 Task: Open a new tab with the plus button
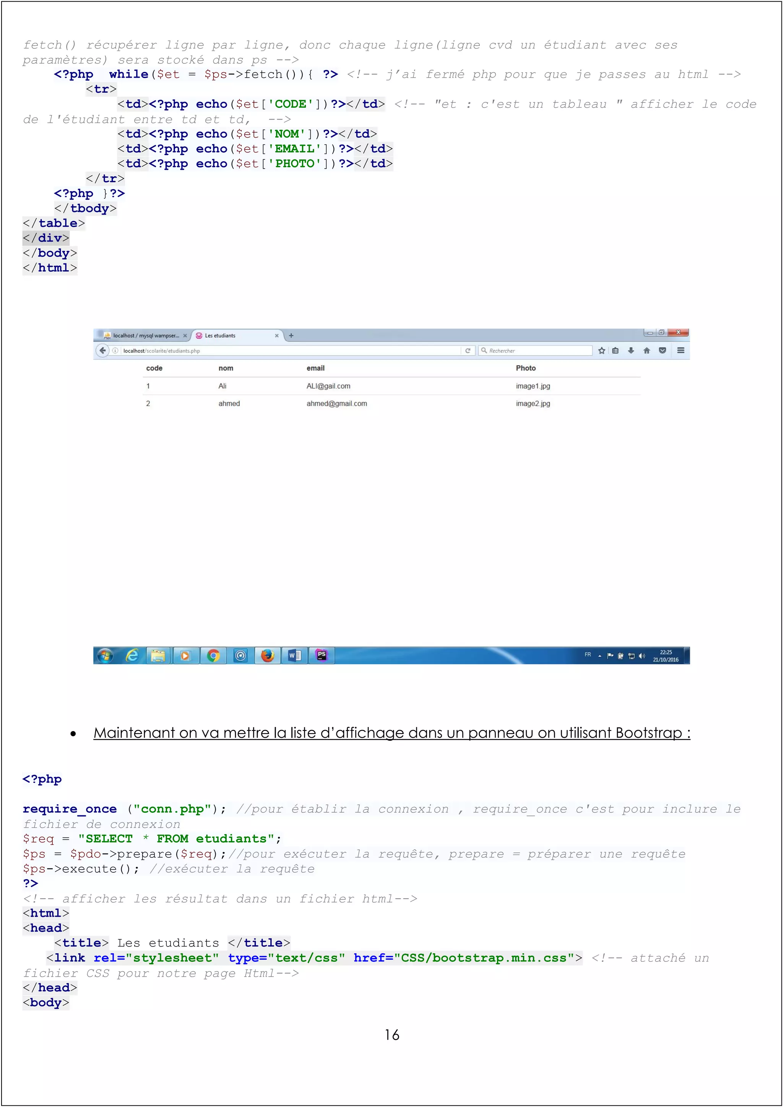[x=291, y=336]
